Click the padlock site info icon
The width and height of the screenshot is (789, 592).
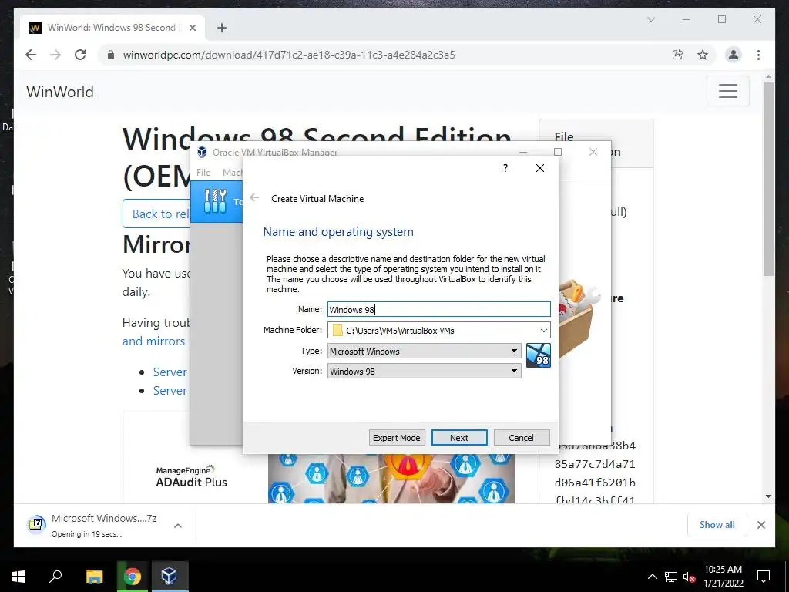point(111,55)
